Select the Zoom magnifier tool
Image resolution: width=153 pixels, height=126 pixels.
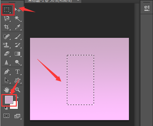[17, 90]
